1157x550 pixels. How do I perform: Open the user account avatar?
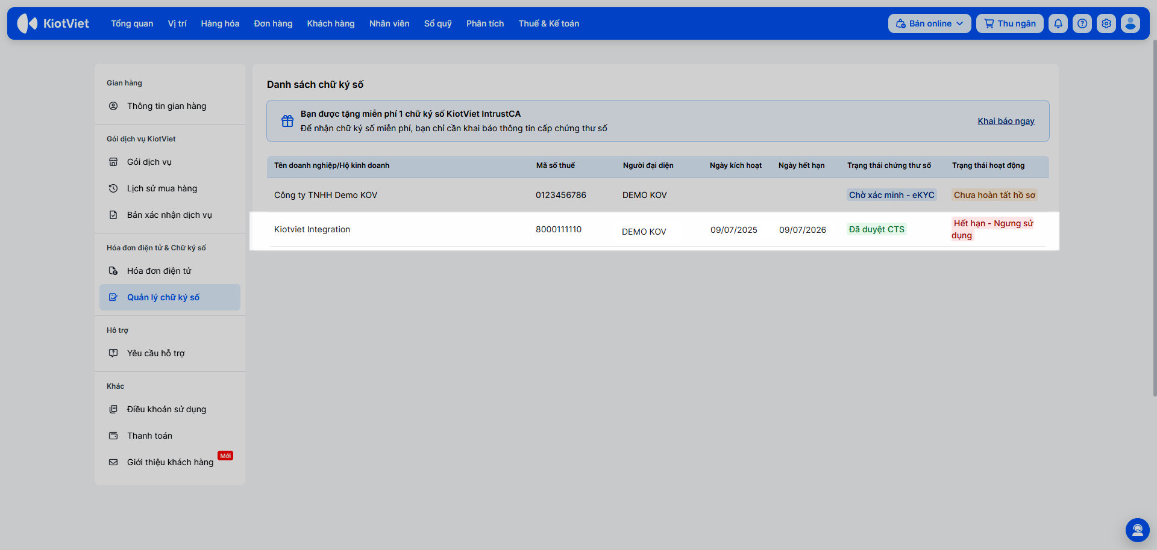tap(1130, 23)
